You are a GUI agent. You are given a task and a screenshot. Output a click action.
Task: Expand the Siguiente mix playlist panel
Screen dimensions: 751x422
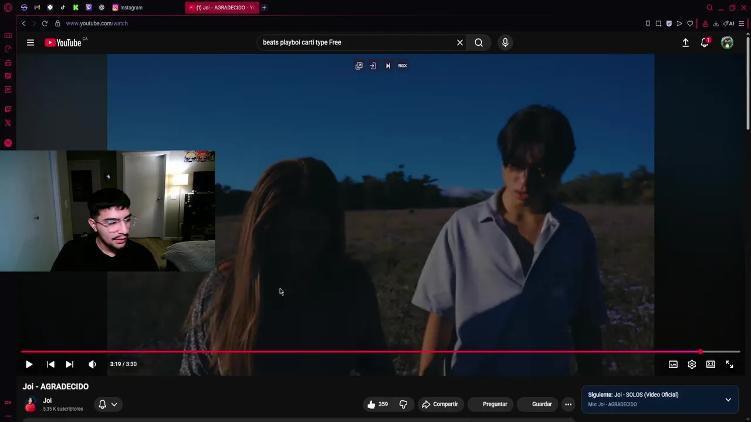pos(728,399)
